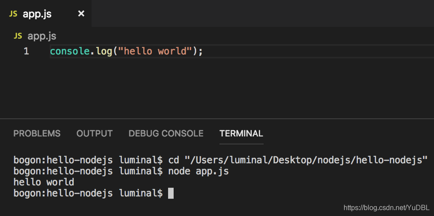Click empty tab bar right of app.js
434x216 pixels.
click(x=262, y=13)
